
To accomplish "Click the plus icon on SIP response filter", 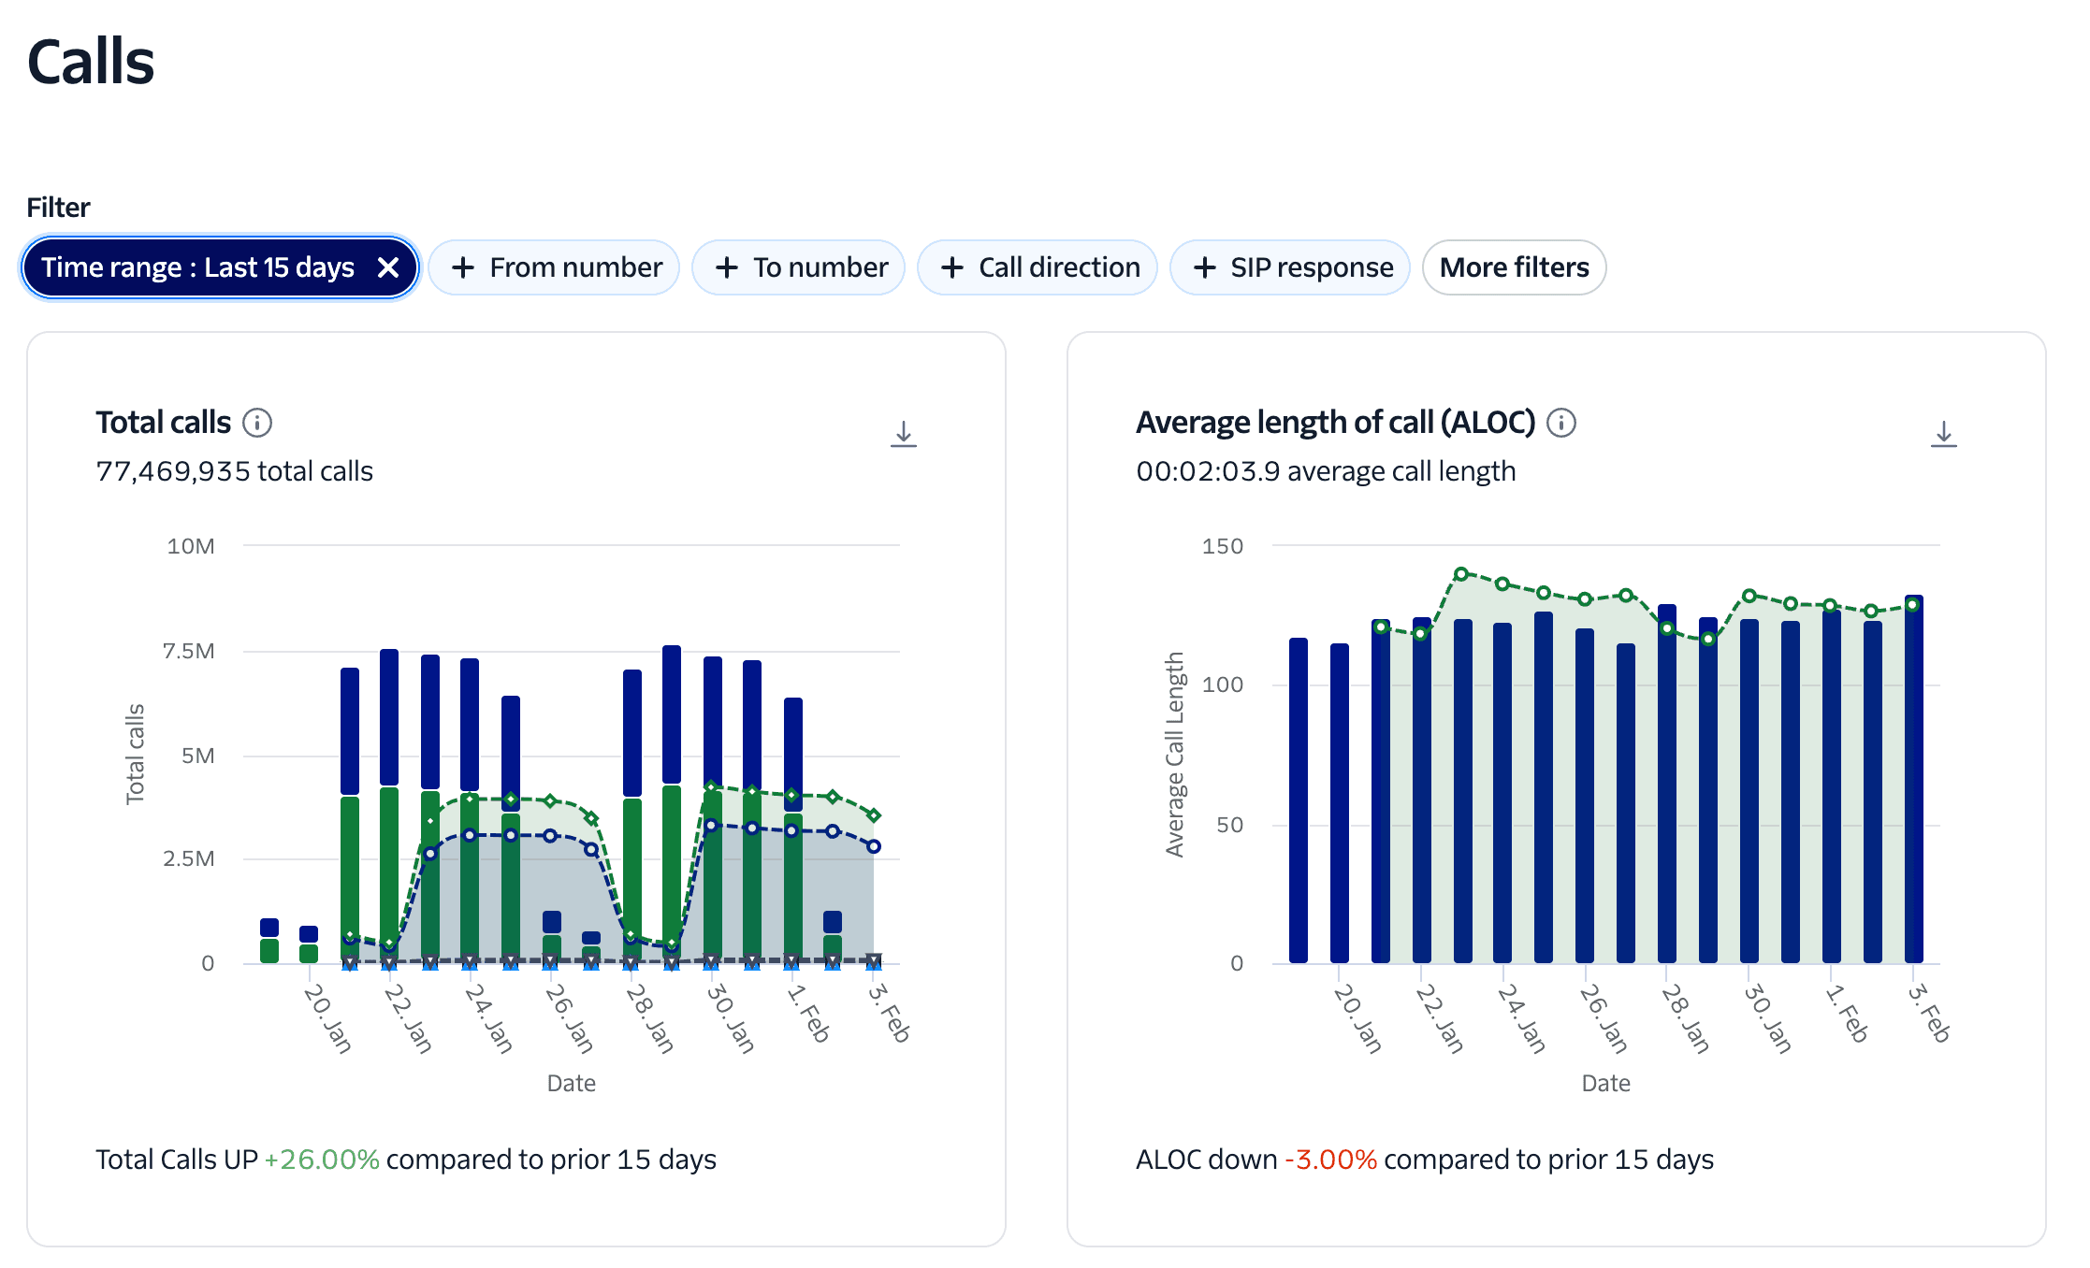I will [1204, 267].
